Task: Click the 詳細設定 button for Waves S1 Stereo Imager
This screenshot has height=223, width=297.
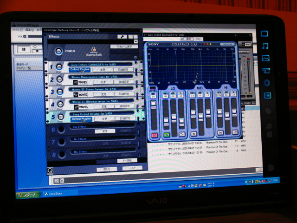Action: pyautogui.click(x=124, y=94)
